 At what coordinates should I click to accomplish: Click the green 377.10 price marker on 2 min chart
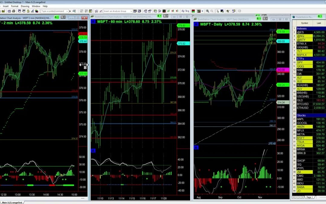click(x=83, y=74)
